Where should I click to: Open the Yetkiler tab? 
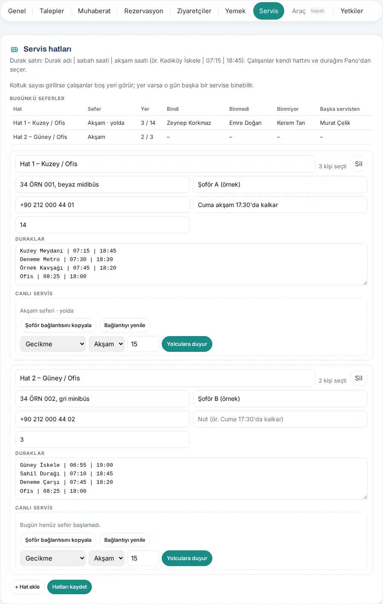352,11
